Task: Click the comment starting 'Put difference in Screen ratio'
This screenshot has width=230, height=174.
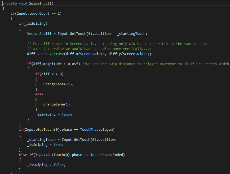Action: pyautogui.click(x=118, y=44)
